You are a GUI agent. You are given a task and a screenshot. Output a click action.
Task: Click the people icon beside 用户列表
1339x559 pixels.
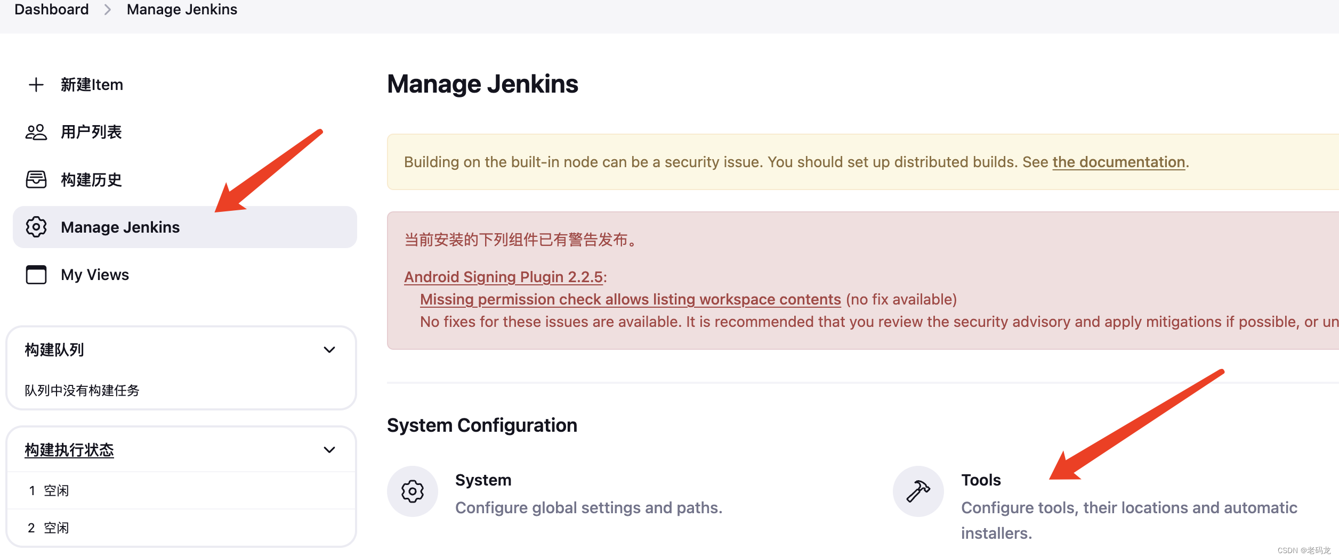[x=36, y=132]
